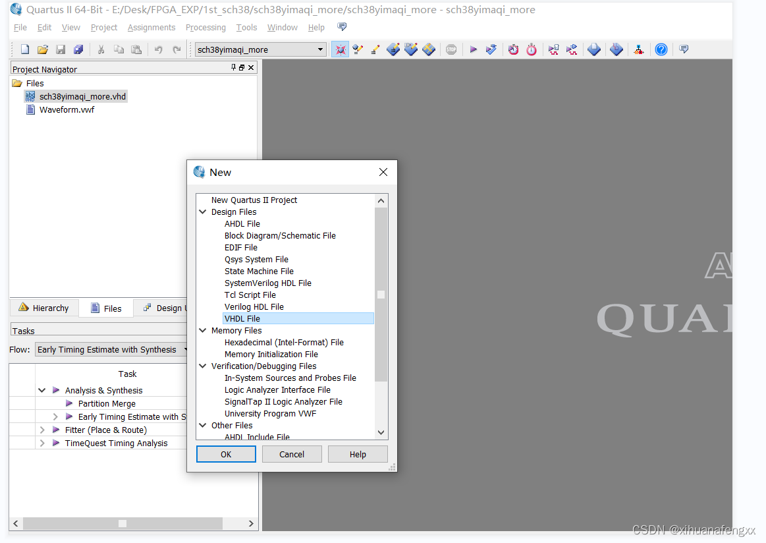Expand Early Timing Estimate task

(55, 416)
